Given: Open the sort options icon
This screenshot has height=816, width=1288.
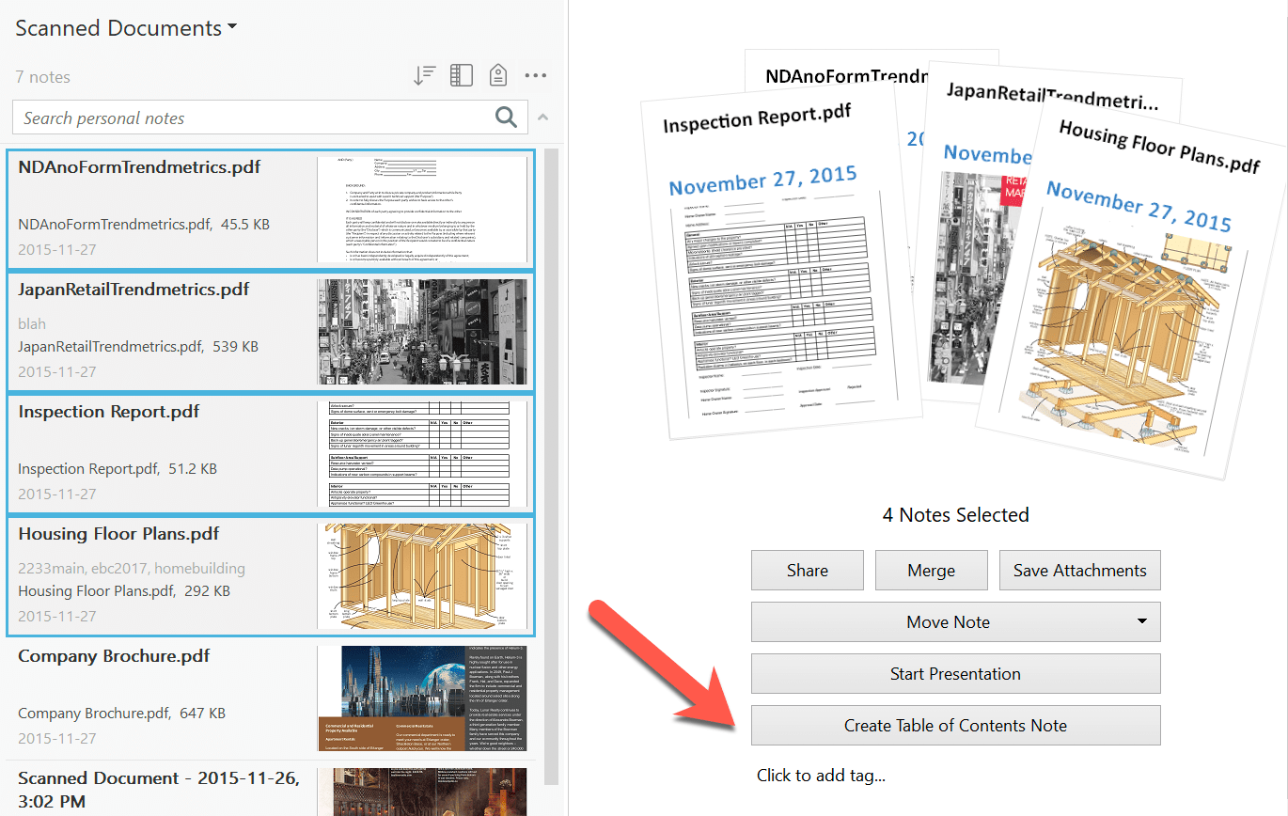Looking at the screenshot, I should tap(425, 76).
